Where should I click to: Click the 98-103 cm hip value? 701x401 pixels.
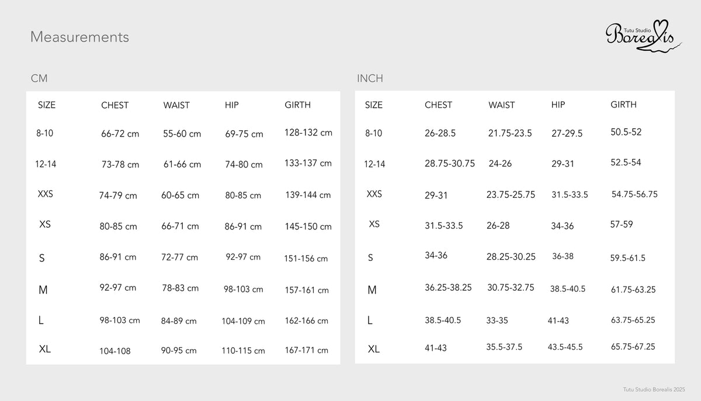coord(244,290)
